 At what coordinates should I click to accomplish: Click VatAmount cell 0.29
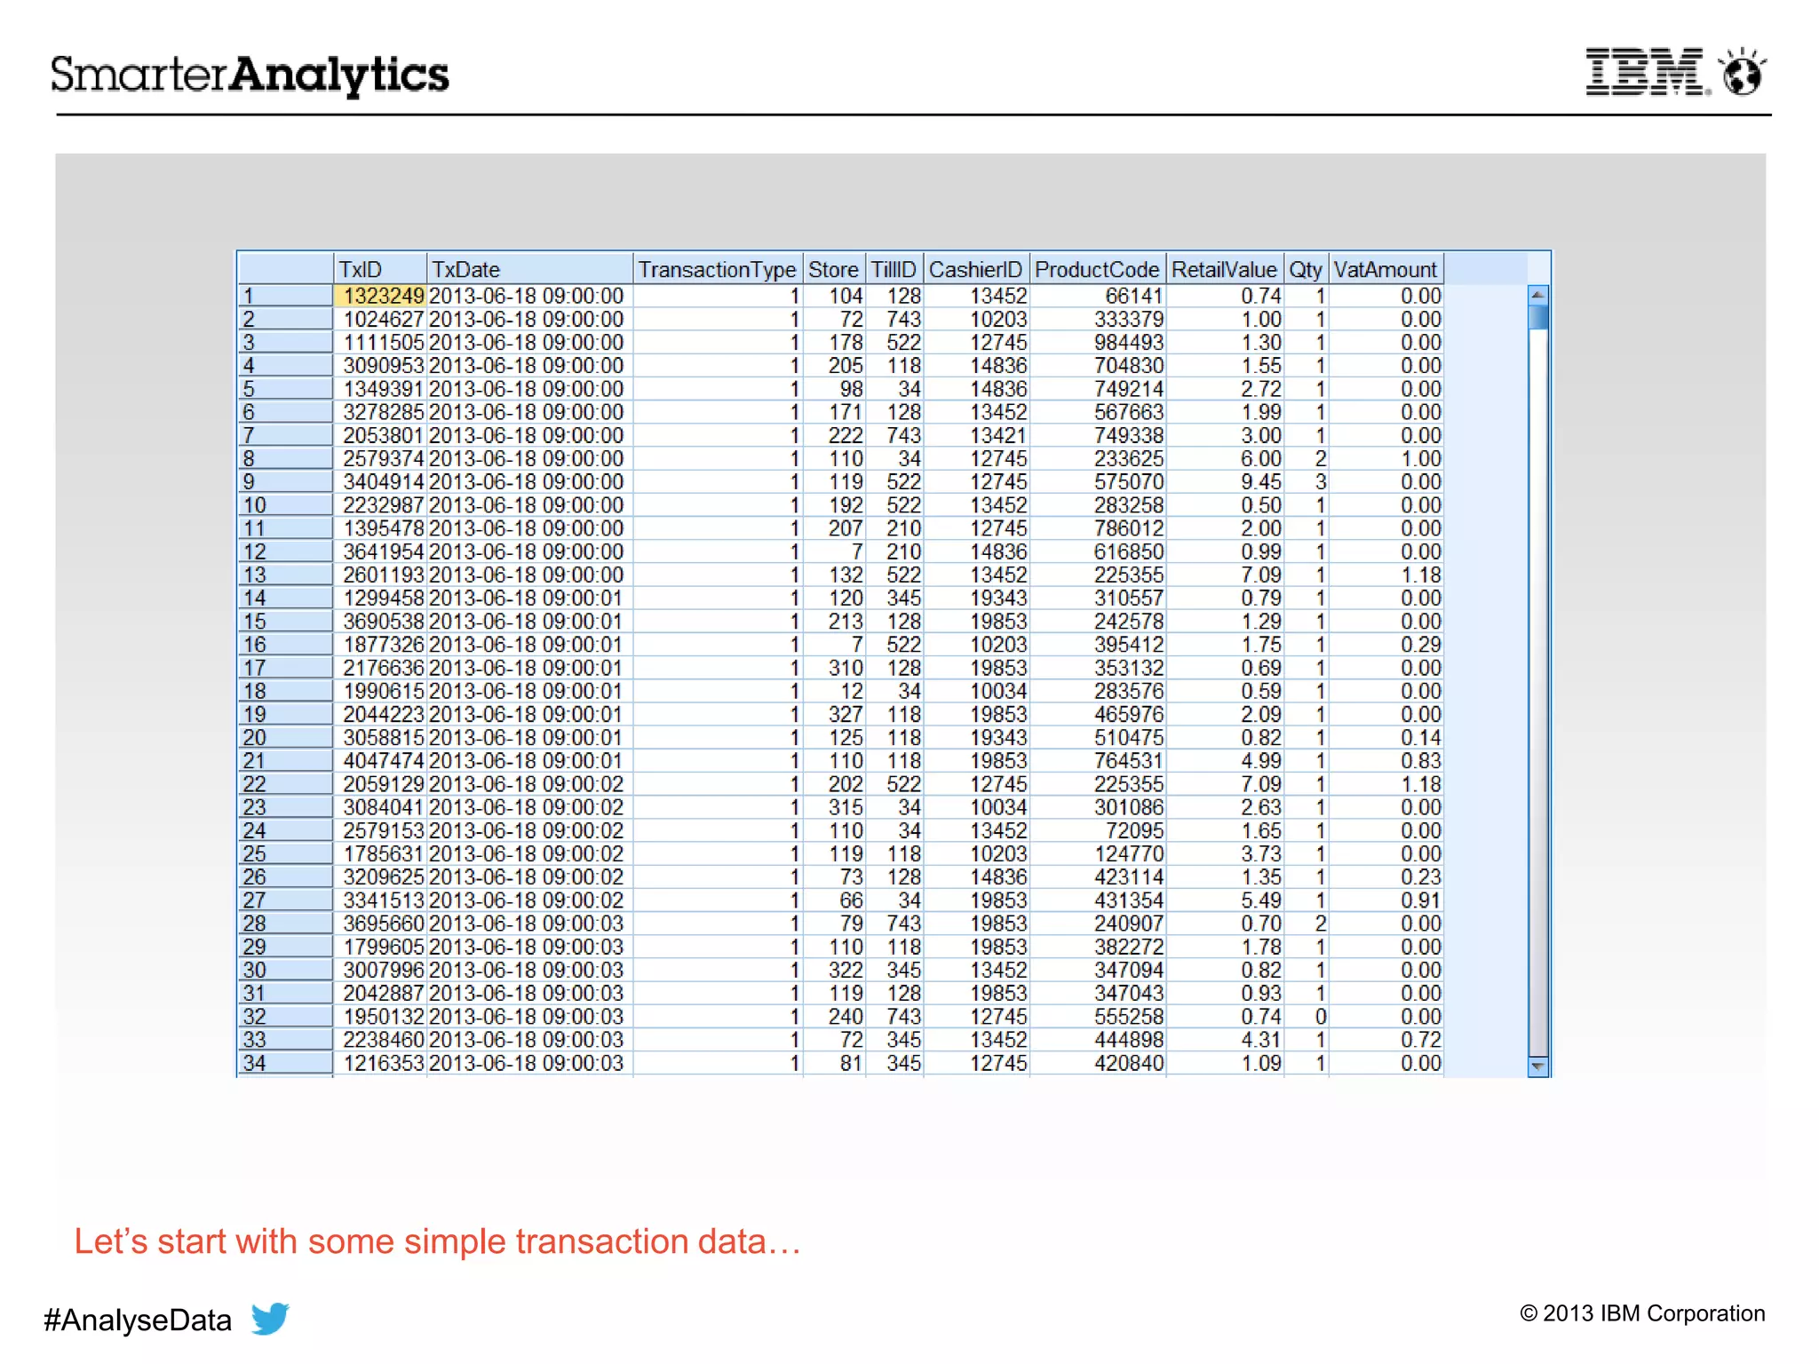(1386, 645)
